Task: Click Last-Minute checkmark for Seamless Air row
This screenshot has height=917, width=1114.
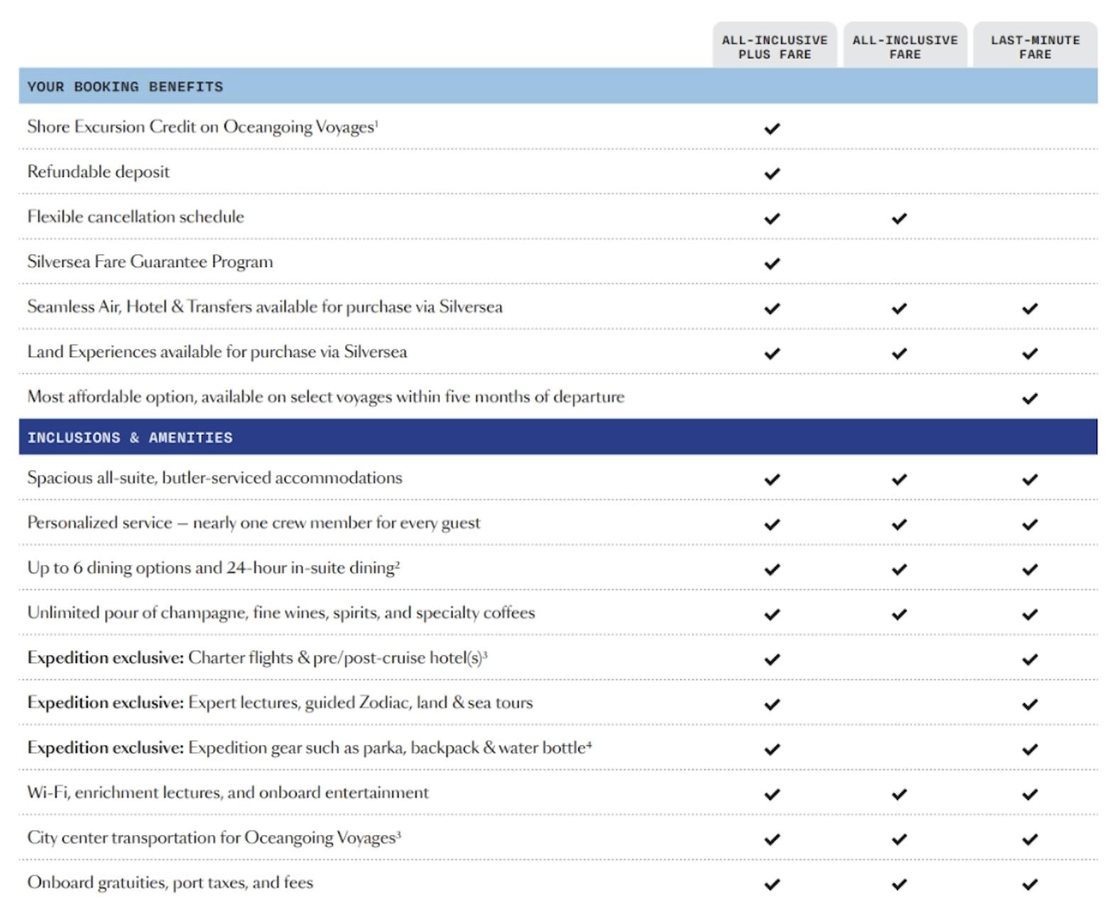Action: click(x=1030, y=308)
